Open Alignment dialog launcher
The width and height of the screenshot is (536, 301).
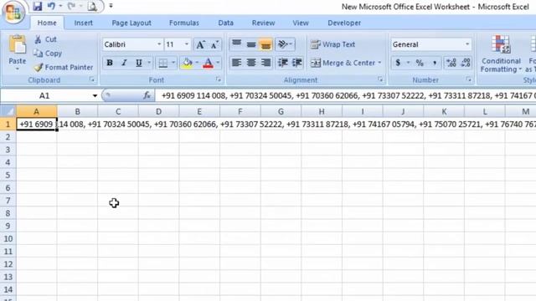[380, 79]
